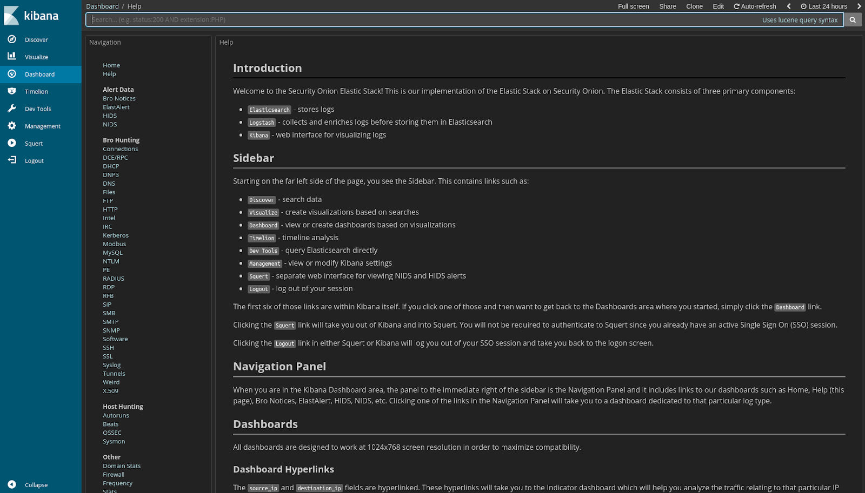The image size is (865, 493).
Task: Open the Sysmon dashboard
Action: click(114, 442)
